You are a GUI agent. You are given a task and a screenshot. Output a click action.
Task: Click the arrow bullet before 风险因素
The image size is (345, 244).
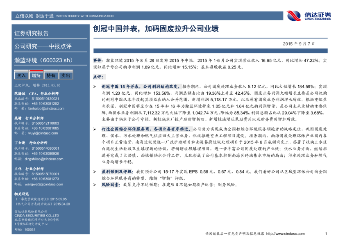(x=95, y=185)
